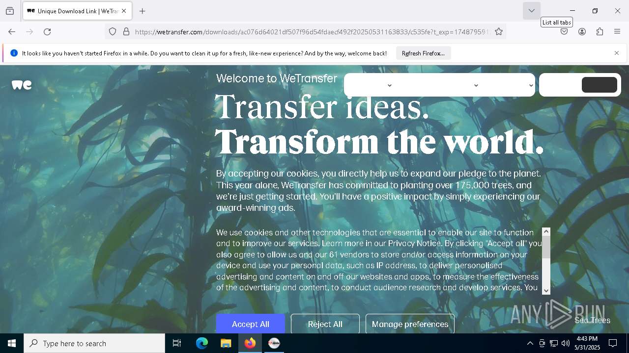
Task: Click the WeTransfer 'we' logo
Action: [22, 85]
